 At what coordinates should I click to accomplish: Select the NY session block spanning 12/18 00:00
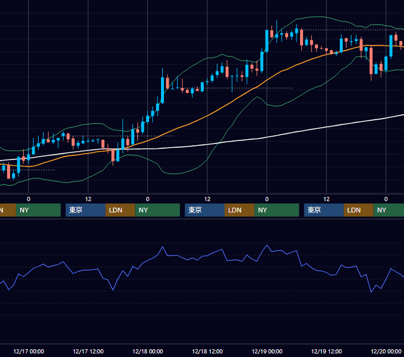(157, 210)
